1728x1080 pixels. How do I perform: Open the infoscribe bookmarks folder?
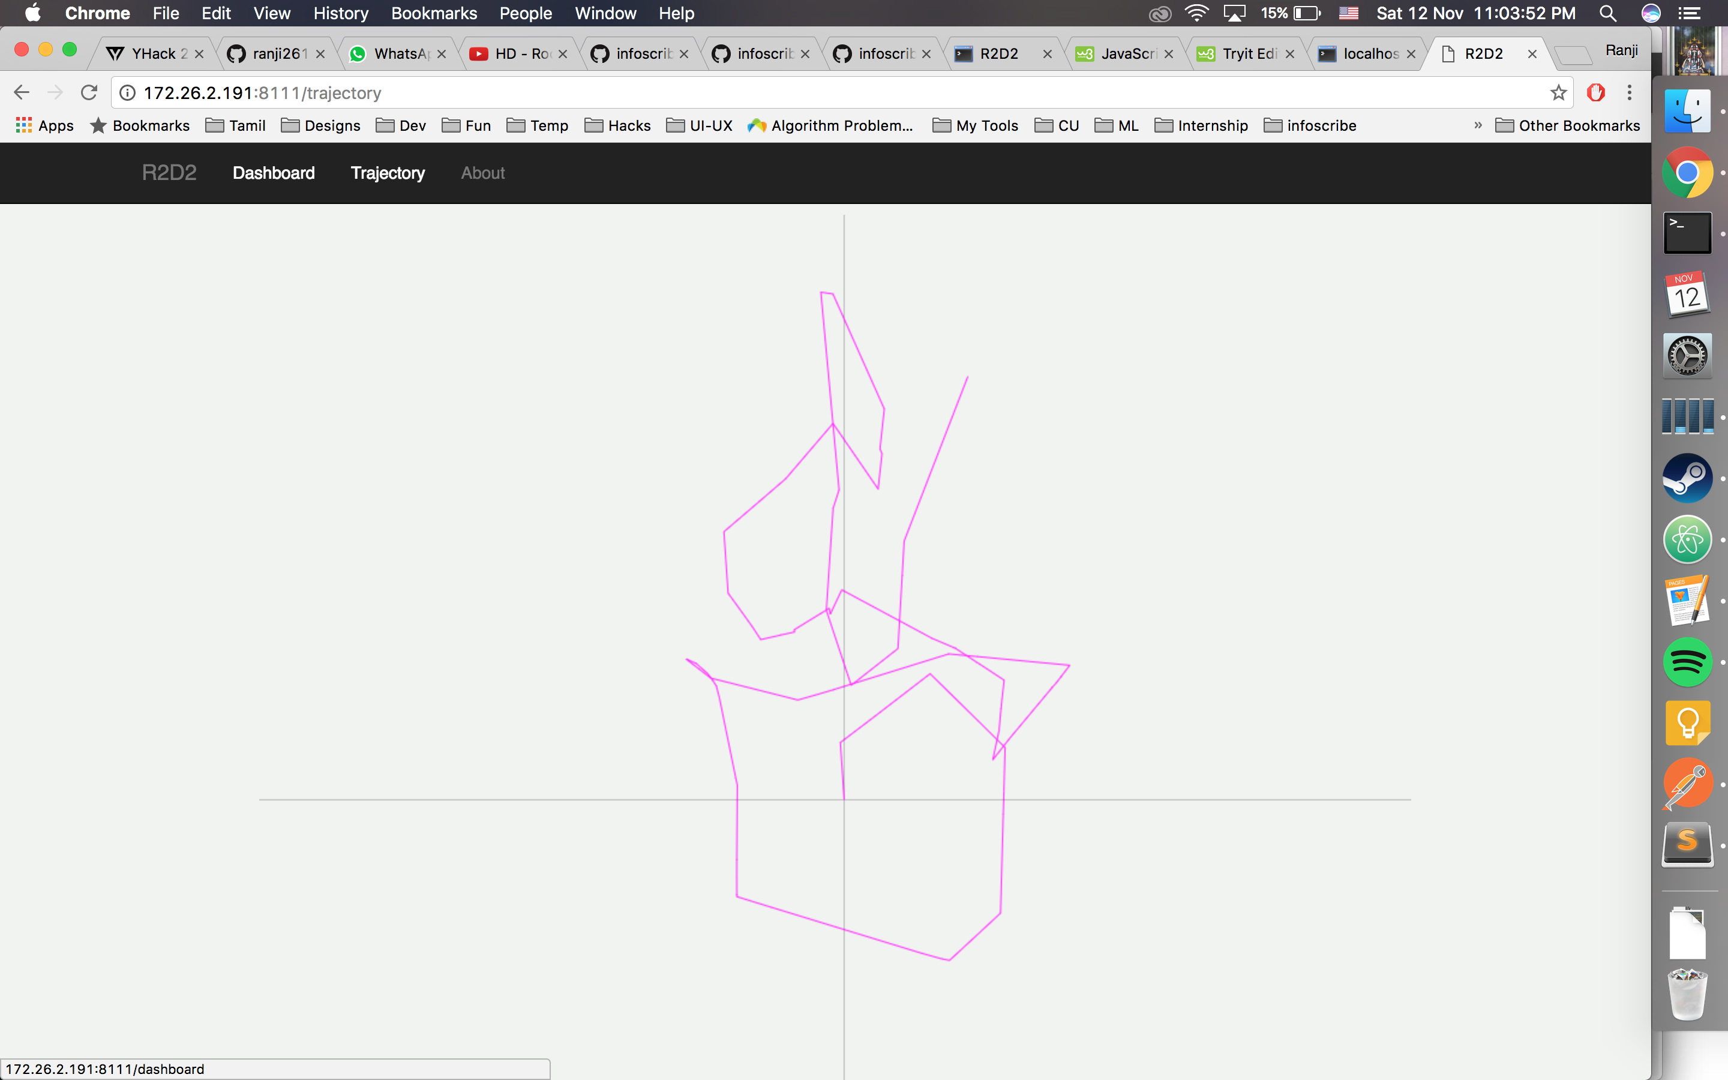pos(1310,126)
